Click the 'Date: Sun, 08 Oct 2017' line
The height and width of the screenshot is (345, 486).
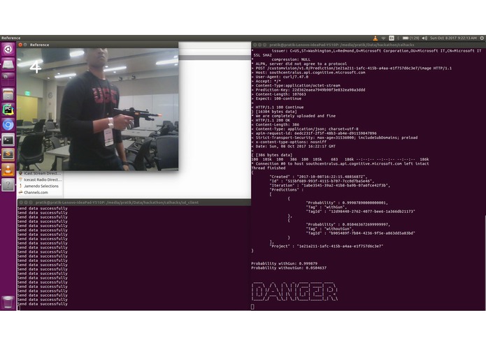point(294,147)
